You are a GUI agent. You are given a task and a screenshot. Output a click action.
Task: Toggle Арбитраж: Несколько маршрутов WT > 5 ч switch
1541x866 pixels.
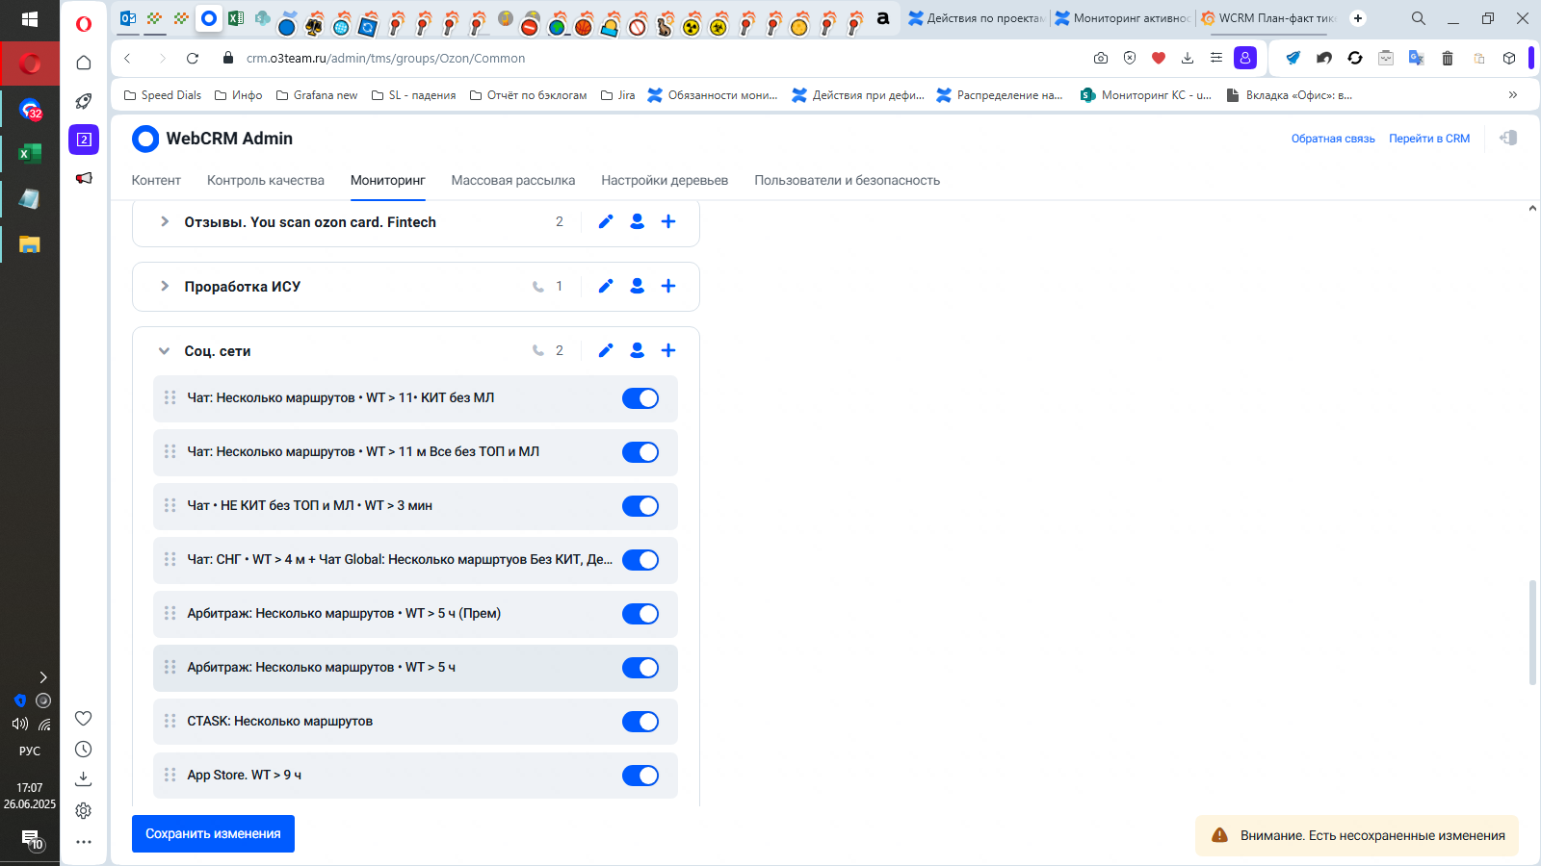point(640,668)
